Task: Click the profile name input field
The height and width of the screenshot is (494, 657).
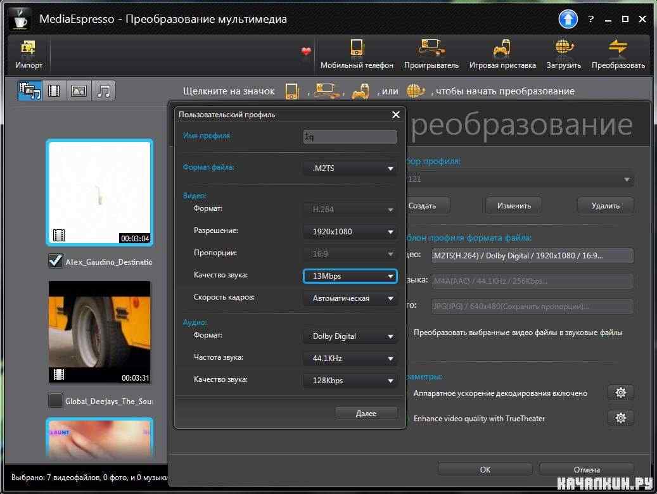Action: 350,137
